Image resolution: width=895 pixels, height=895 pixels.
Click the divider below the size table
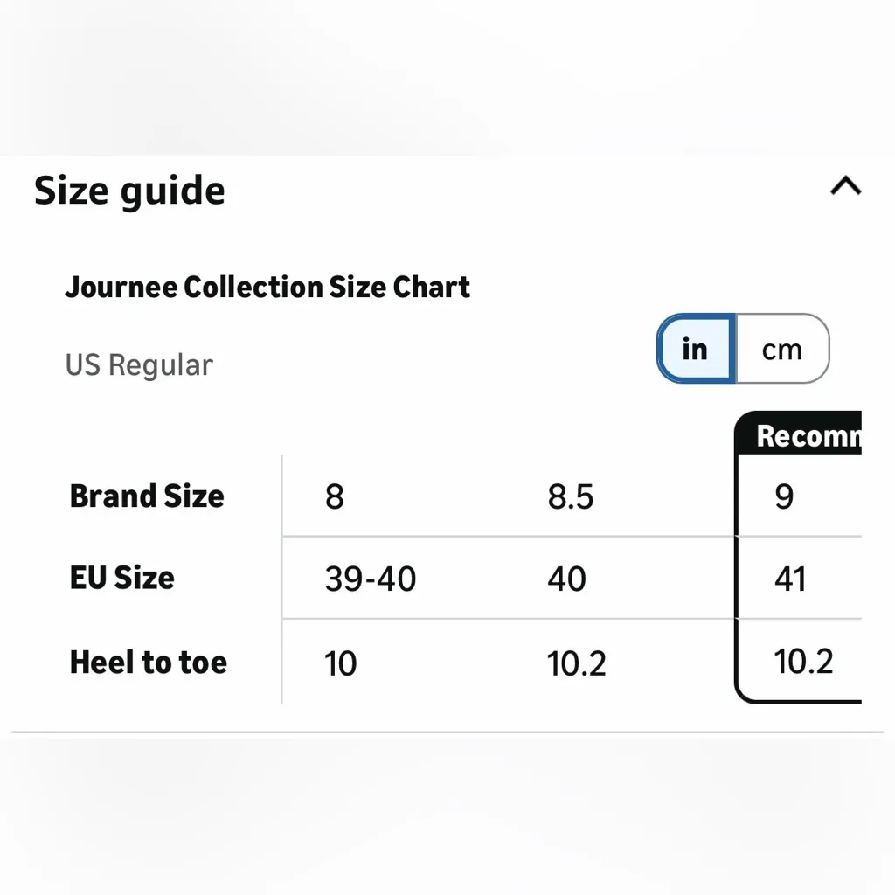tap(447, 732)
